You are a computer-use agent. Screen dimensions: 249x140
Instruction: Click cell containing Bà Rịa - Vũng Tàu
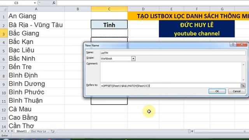pyautogui.click(x=36, y=25)
